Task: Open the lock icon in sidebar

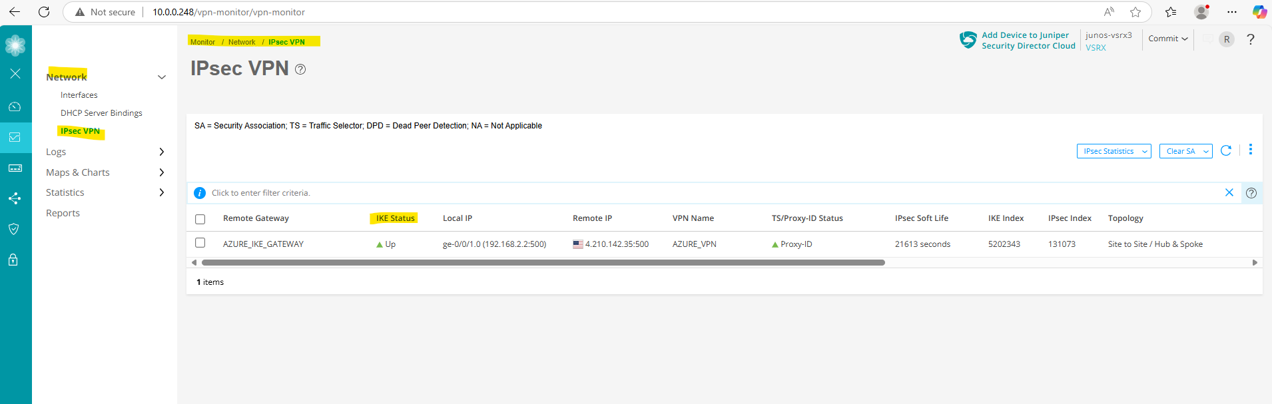Action: pos(13,260)
